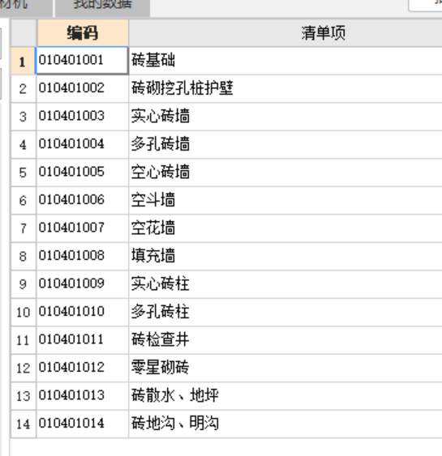Select row header number 6

pyautogui.click(x=24, y=200)
